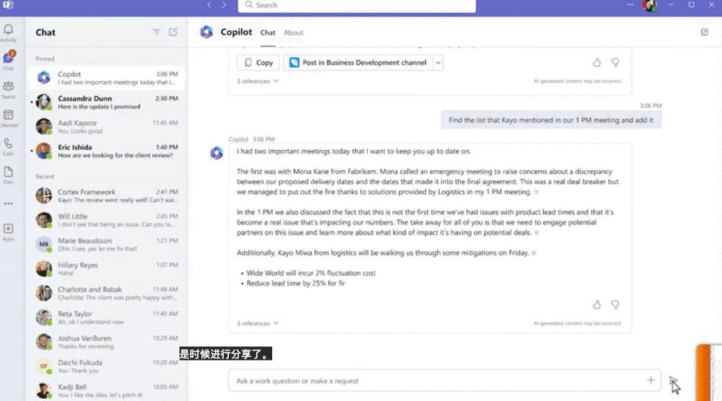Open Hillary Reyes chat
Image resolution: width=722 pixels, height=401 pixels.
click(106, 268)
